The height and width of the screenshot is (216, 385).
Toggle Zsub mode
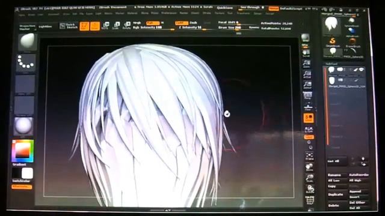coord(193,23)
